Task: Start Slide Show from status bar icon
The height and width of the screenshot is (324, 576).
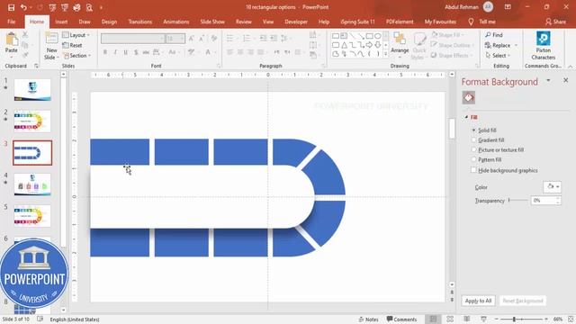Action: [483, 319]
